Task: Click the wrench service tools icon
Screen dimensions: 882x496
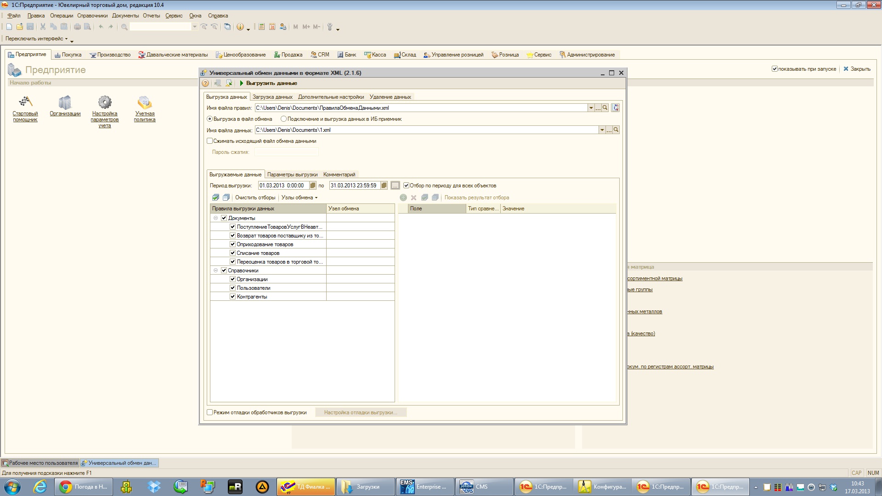Action: point(330,27)
